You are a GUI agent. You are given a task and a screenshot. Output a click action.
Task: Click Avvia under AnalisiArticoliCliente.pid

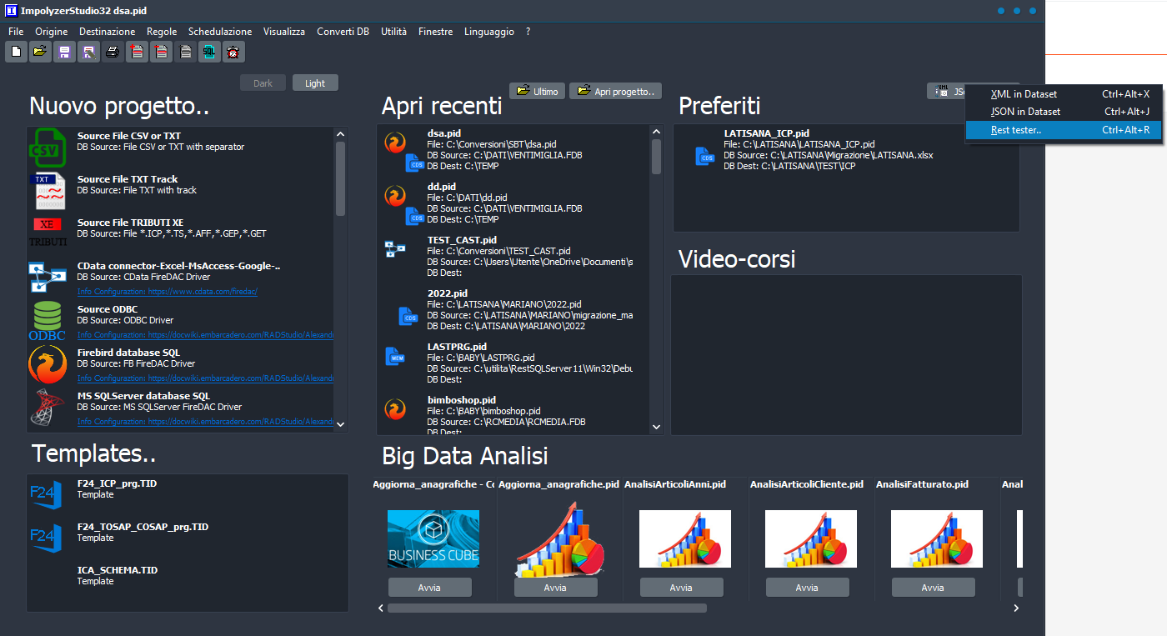[807, 588]
